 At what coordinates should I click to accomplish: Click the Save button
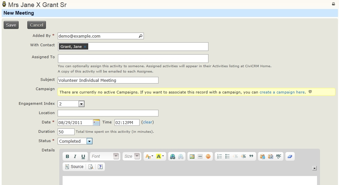(x=11, y=25)
